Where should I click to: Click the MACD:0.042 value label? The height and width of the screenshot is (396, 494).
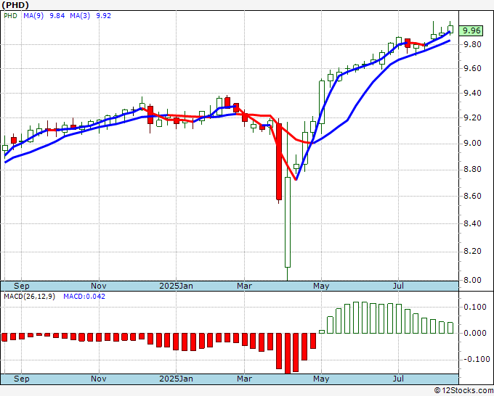(84, 297)
